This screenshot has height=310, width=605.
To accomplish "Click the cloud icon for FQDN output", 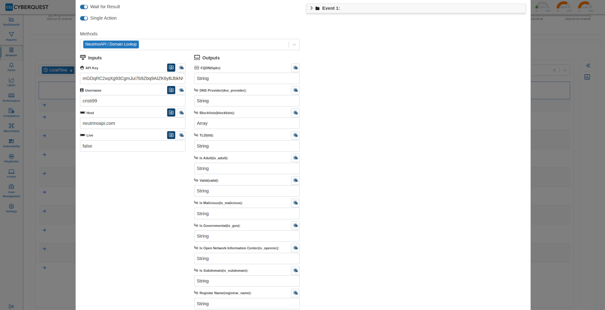I will (x=295, y=68).
